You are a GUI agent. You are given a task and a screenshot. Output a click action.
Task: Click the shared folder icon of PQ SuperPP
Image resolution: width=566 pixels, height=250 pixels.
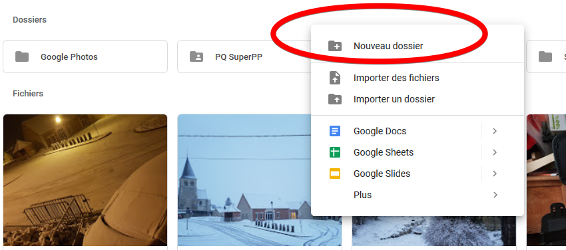(196, 57)
